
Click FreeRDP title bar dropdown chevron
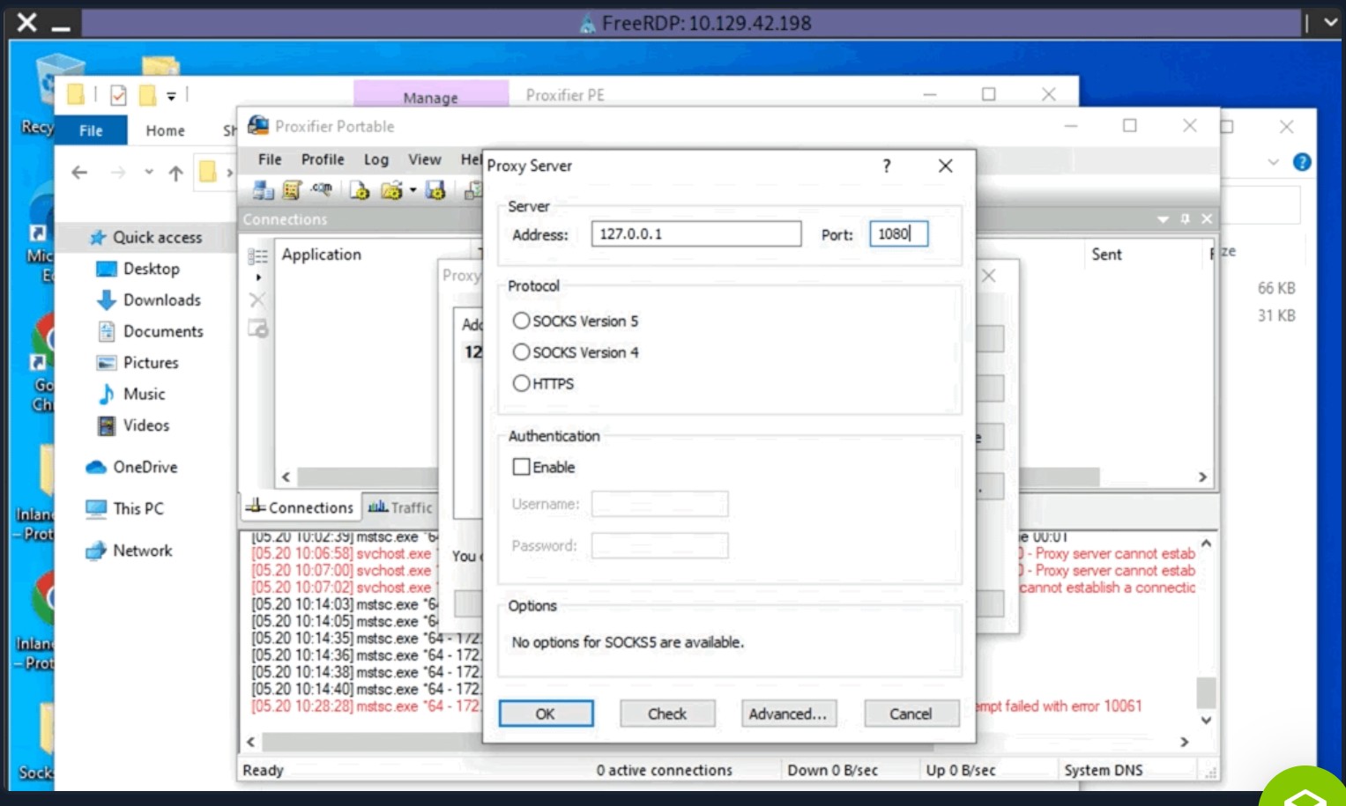point(1330,23)
